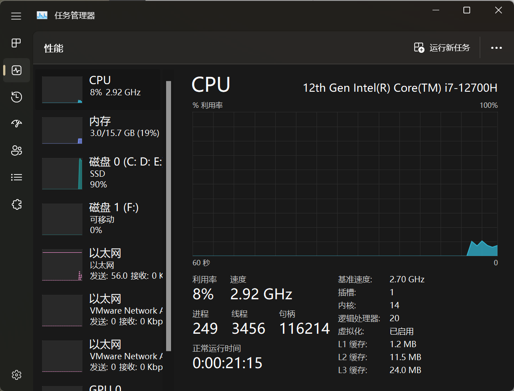The height and width of the screenshot is (391, 514).
Task: Click the 12th Gen Intel Core i7-12700H name
Action: [x=400, y=88]
